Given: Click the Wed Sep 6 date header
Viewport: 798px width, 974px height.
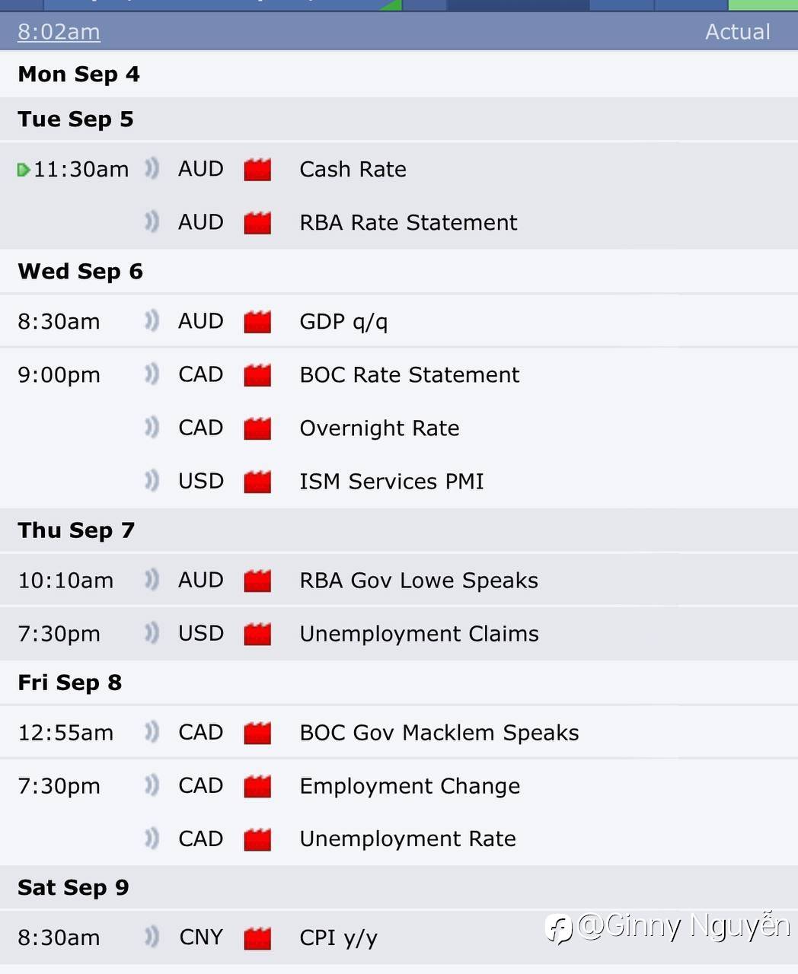Looking at the screenshot, I should tap(80, 272).
